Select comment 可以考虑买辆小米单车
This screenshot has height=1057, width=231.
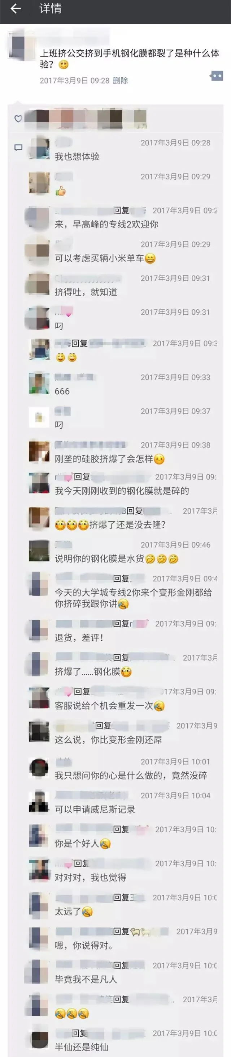[x=105, y=259]
